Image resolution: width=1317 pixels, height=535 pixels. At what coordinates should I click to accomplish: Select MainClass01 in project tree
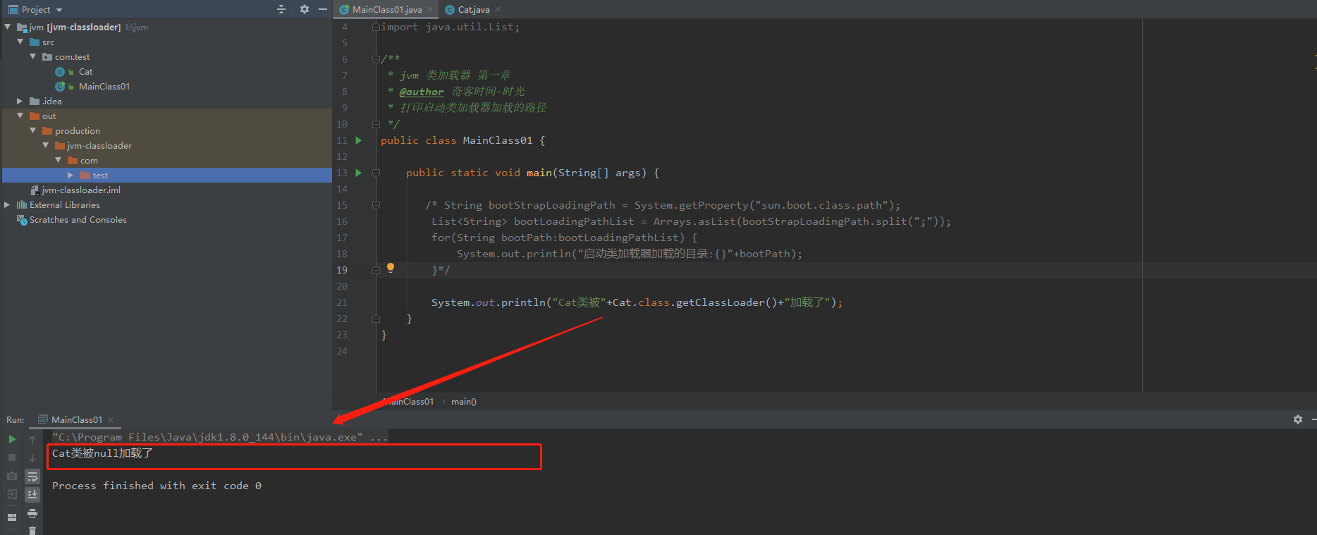tap(104, 86)
